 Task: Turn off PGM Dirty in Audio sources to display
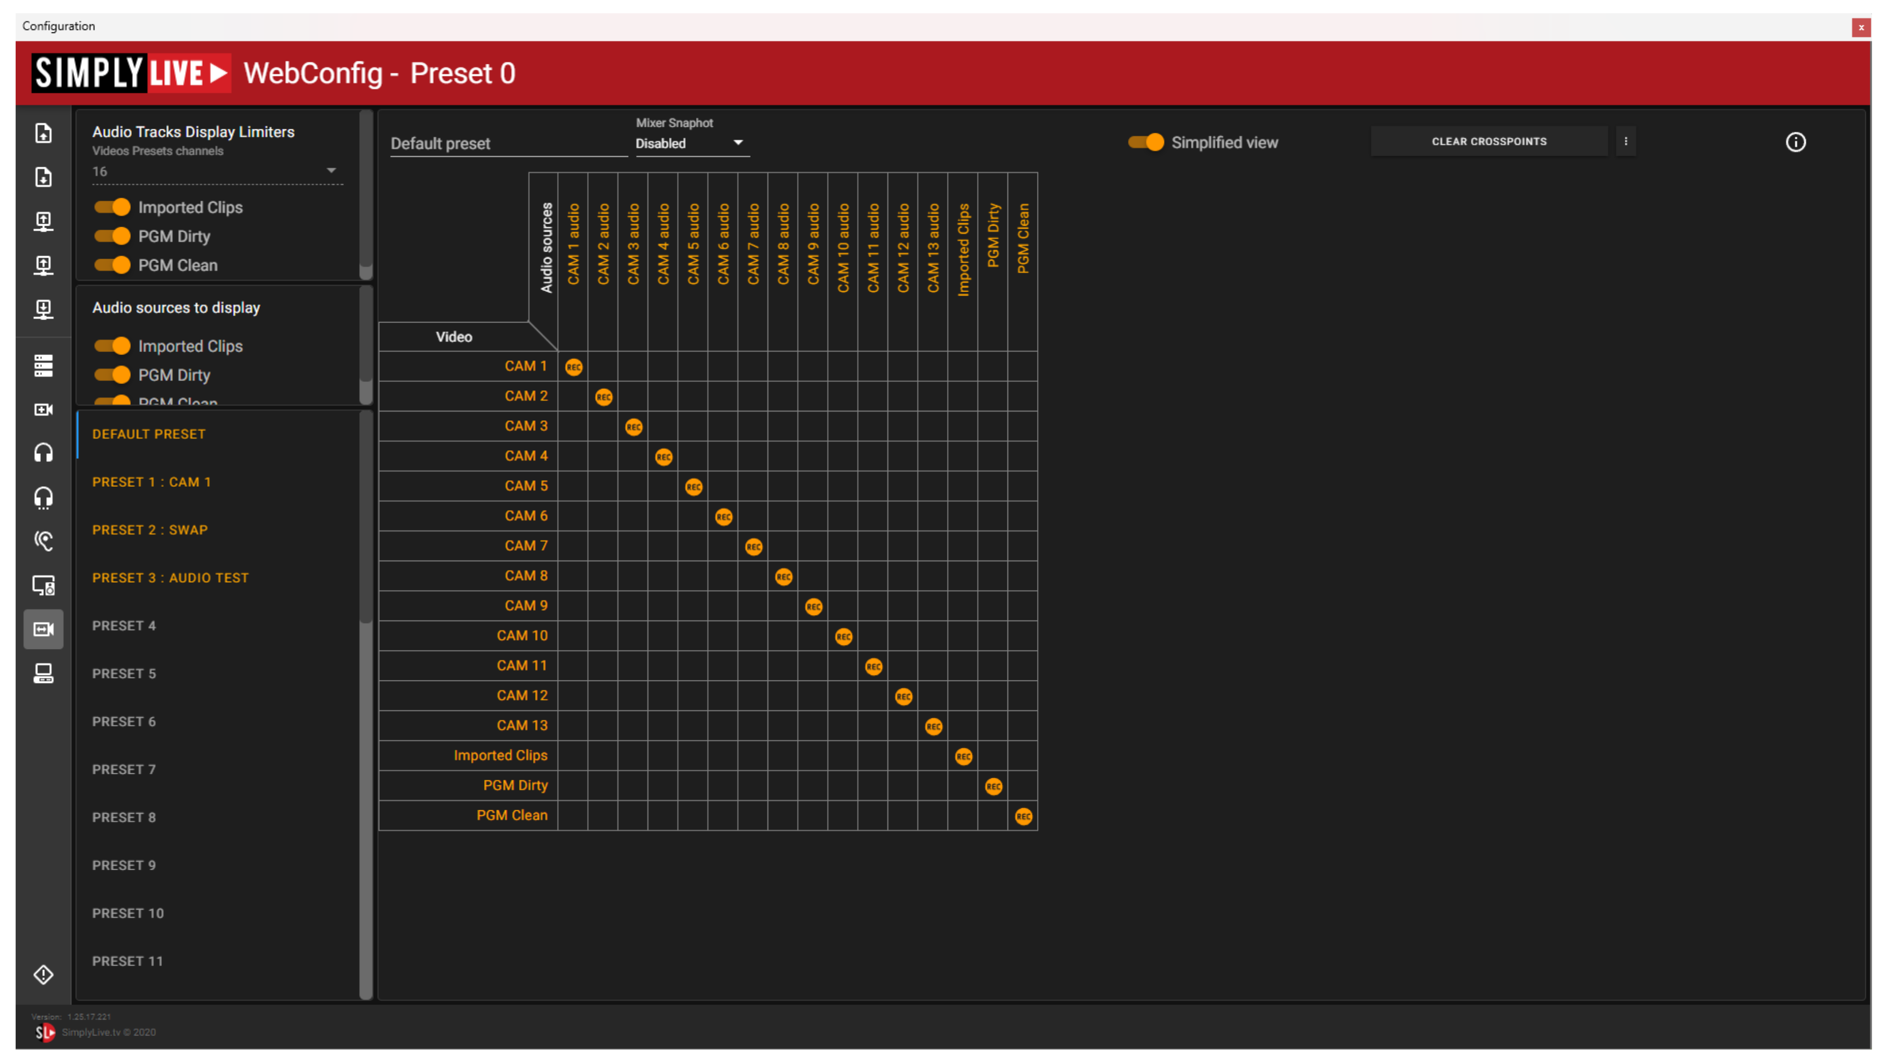(x=112, y=375)
